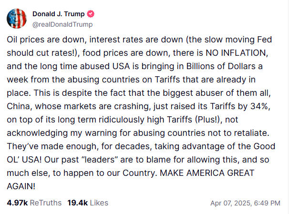Viewport: 290px width, 214px height.
Task: Click the Likes label
Action: tap(99, 203)
